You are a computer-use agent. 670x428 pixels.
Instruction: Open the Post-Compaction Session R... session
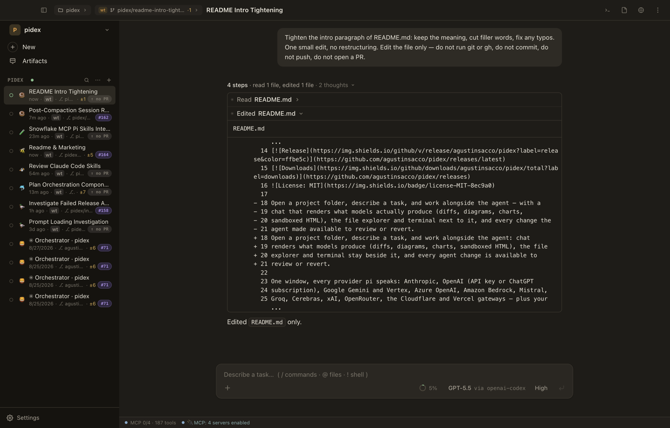point(60,114)
